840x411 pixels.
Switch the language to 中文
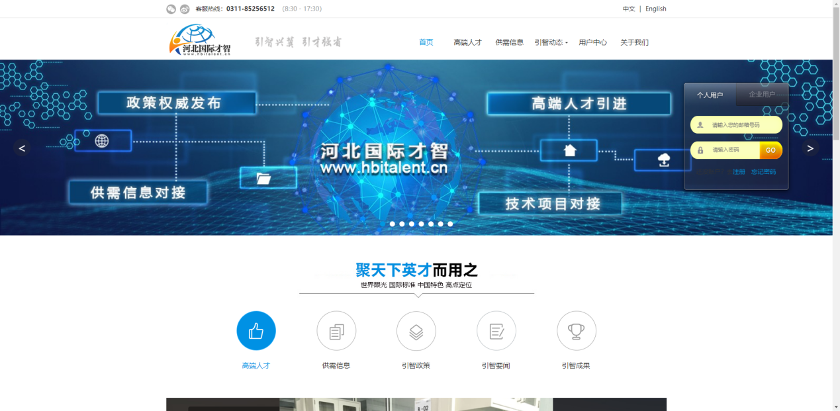[x=629, y=9]
